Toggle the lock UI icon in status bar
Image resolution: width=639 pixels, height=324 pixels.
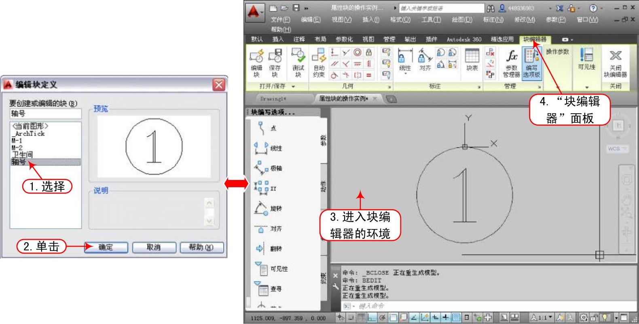click(x=594, y=318)
